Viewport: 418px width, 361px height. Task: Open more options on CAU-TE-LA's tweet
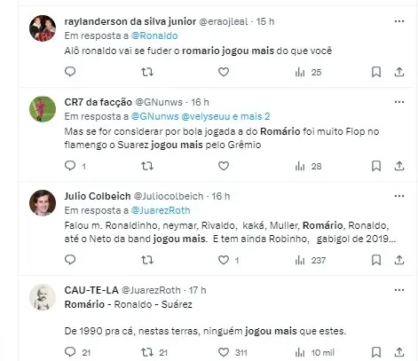[399, 290]
